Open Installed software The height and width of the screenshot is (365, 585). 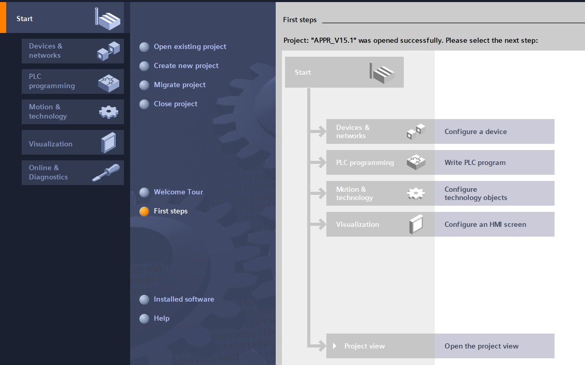tap(184, 299)
